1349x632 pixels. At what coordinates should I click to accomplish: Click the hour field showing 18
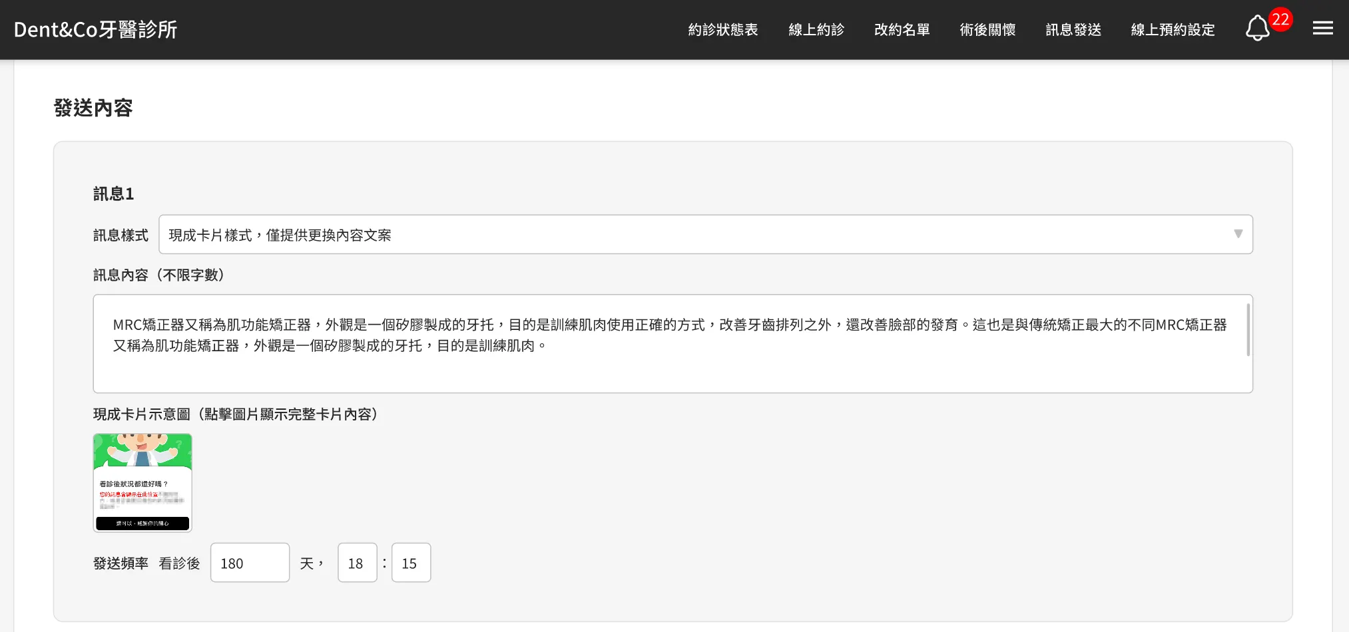click(x=357, y=563)
